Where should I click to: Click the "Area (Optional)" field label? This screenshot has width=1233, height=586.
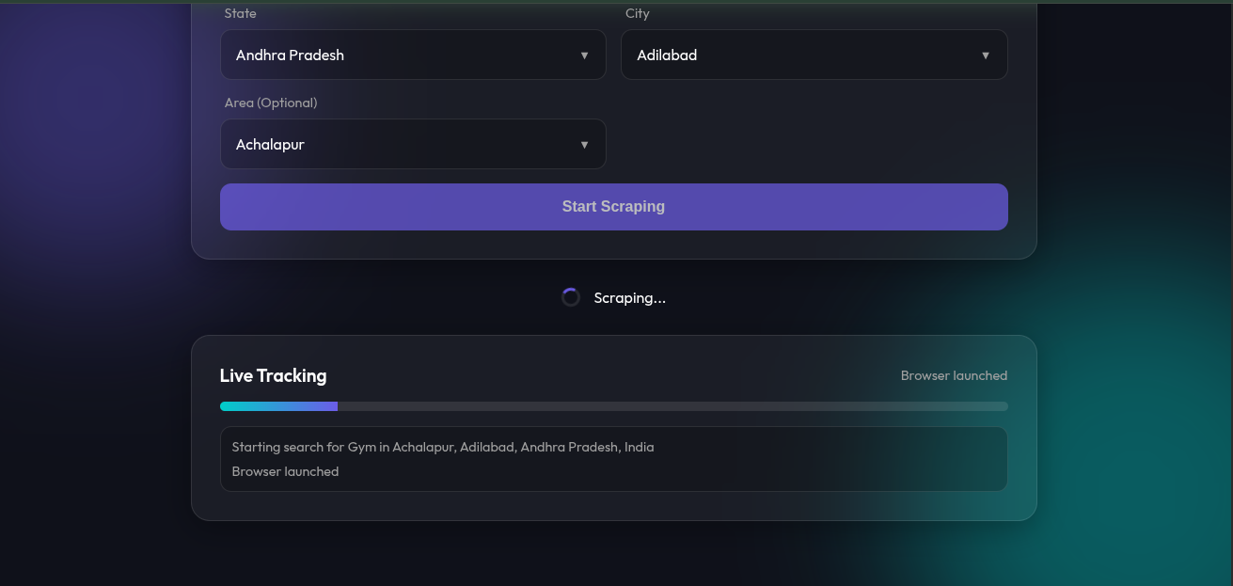coord(270,103)
